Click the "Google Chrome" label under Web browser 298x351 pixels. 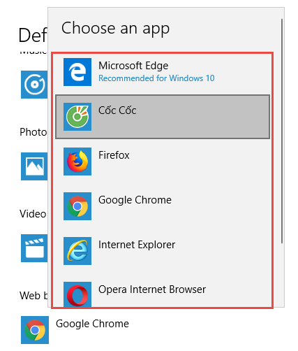point(92,324)
